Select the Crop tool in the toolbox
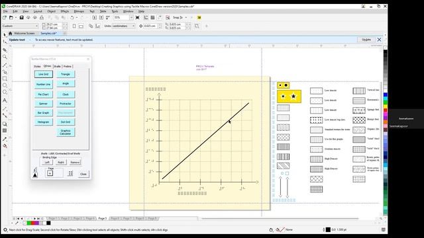This screenshot has height=238, width=424. click(5, 50)
